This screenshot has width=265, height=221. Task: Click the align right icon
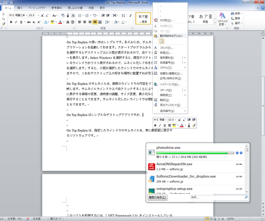(90, 22)
